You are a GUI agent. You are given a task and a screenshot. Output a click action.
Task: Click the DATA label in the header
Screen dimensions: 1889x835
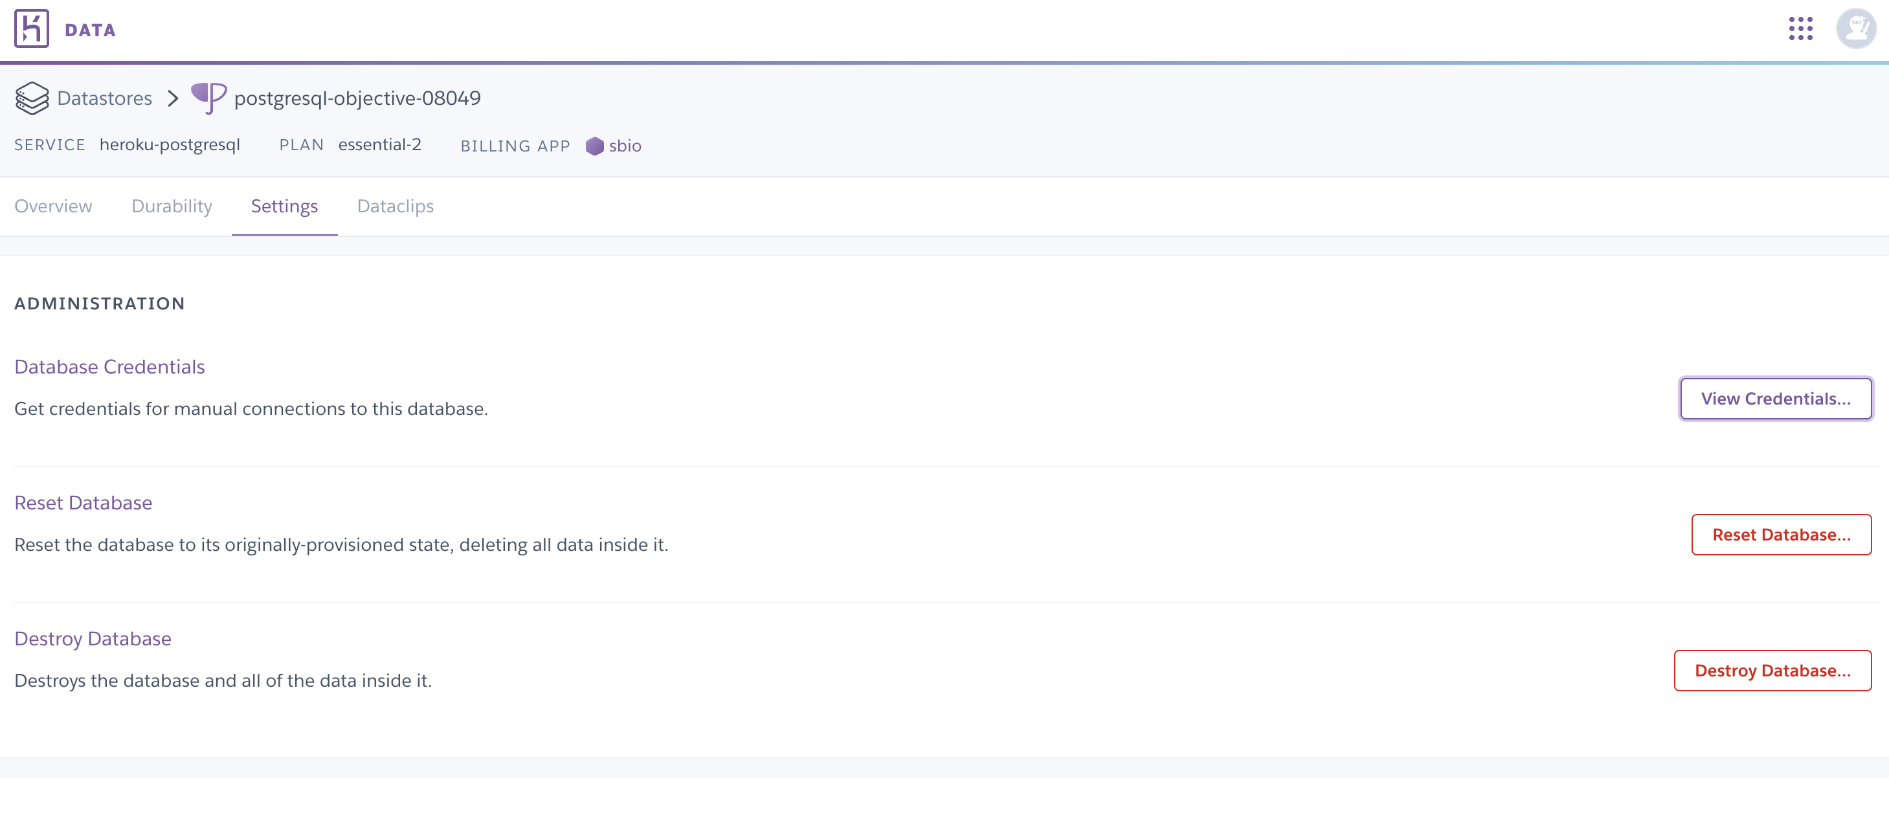click(89, 30)
